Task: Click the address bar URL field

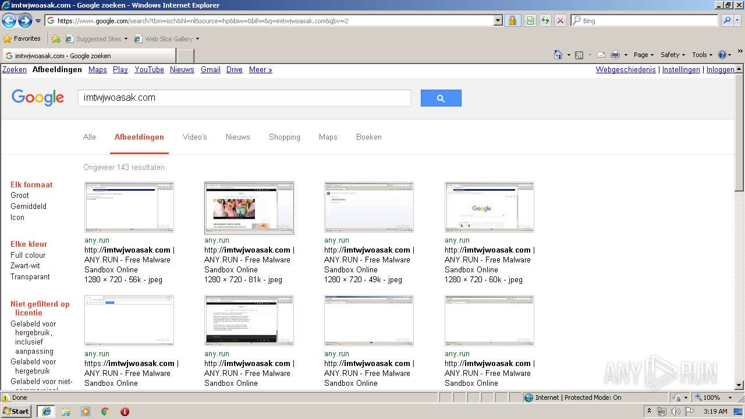Action: tap(269, 21)
